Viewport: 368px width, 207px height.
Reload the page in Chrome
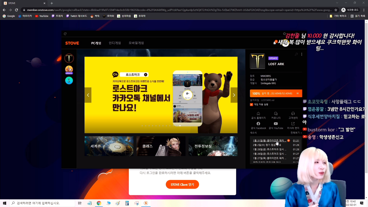tap(16, 10)
